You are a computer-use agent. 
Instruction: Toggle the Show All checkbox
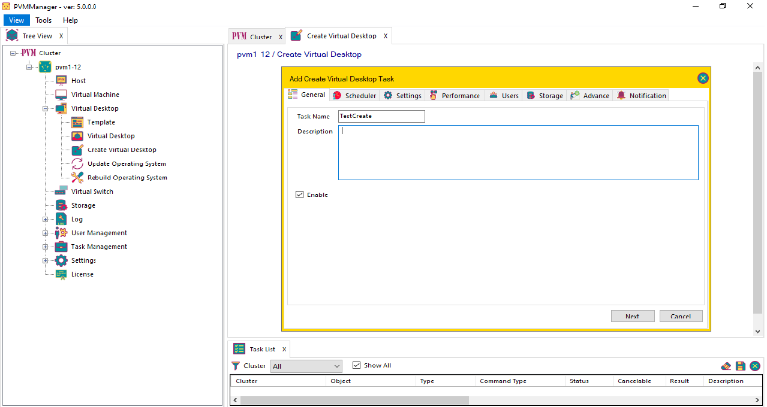click(357, 365)
